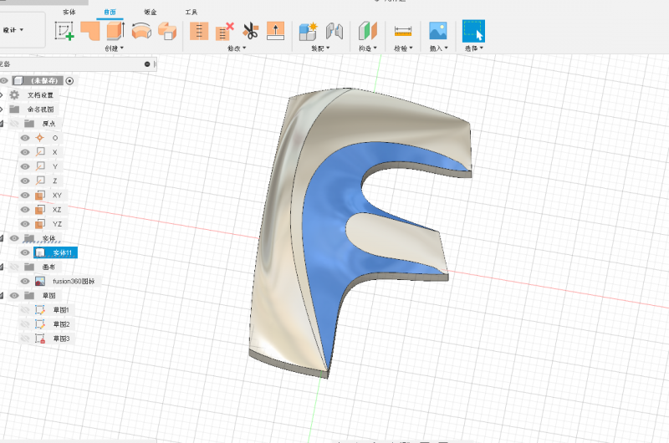Open the 装配 dropdown menu

point(320,48)
